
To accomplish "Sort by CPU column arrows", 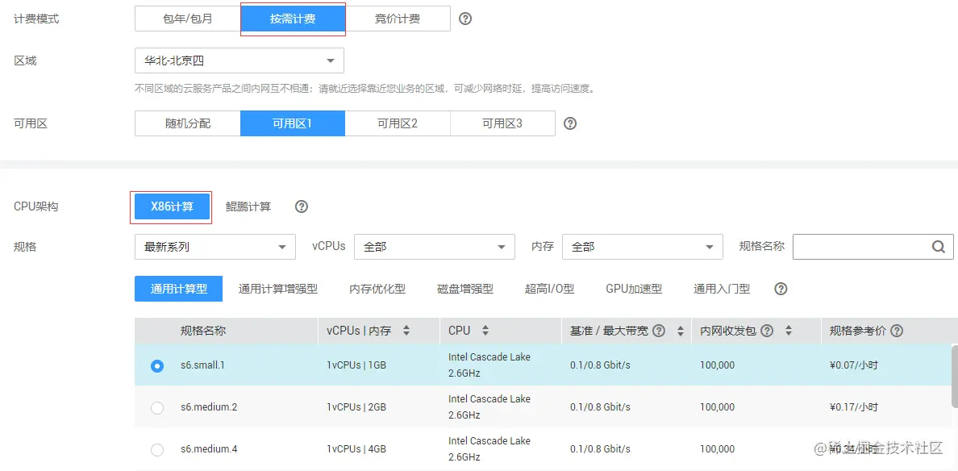I will pos(485,331).
